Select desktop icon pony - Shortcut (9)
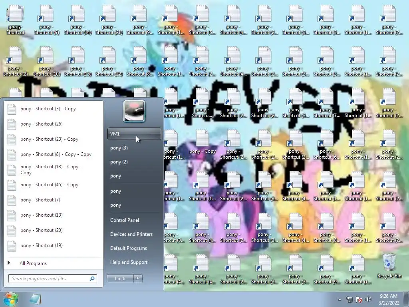Viewport: 409px width, 307px height. (x=47, y=20)
